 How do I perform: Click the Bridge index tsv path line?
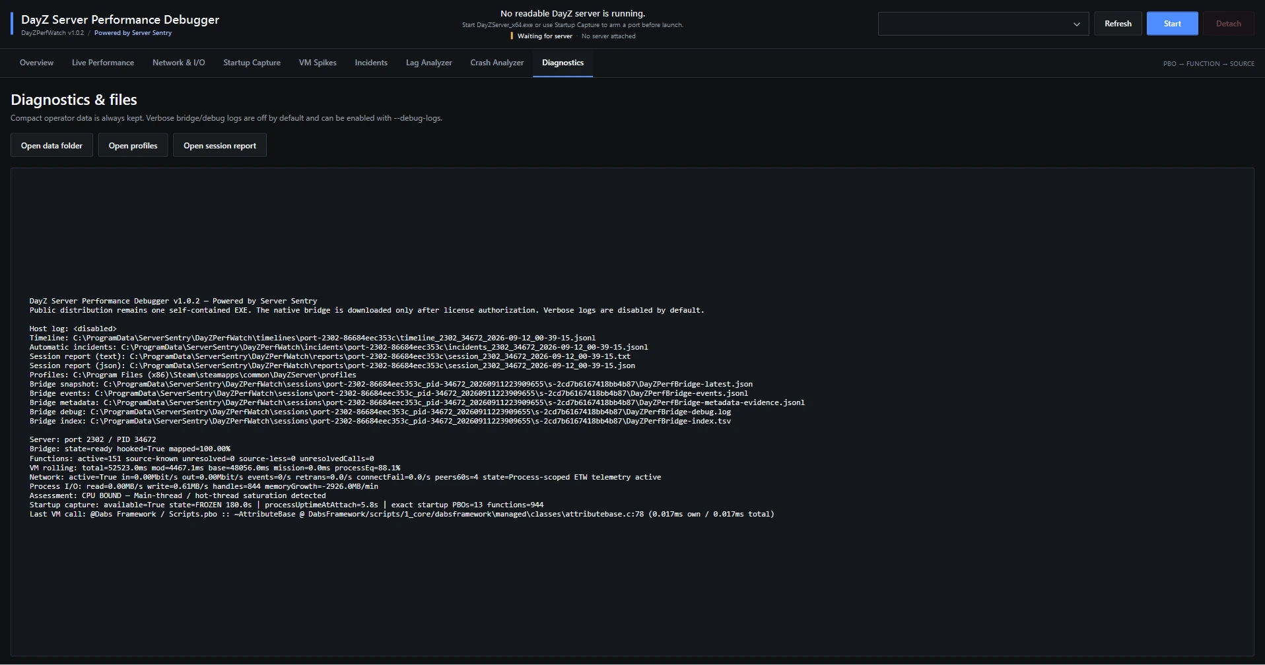point(380,421)
